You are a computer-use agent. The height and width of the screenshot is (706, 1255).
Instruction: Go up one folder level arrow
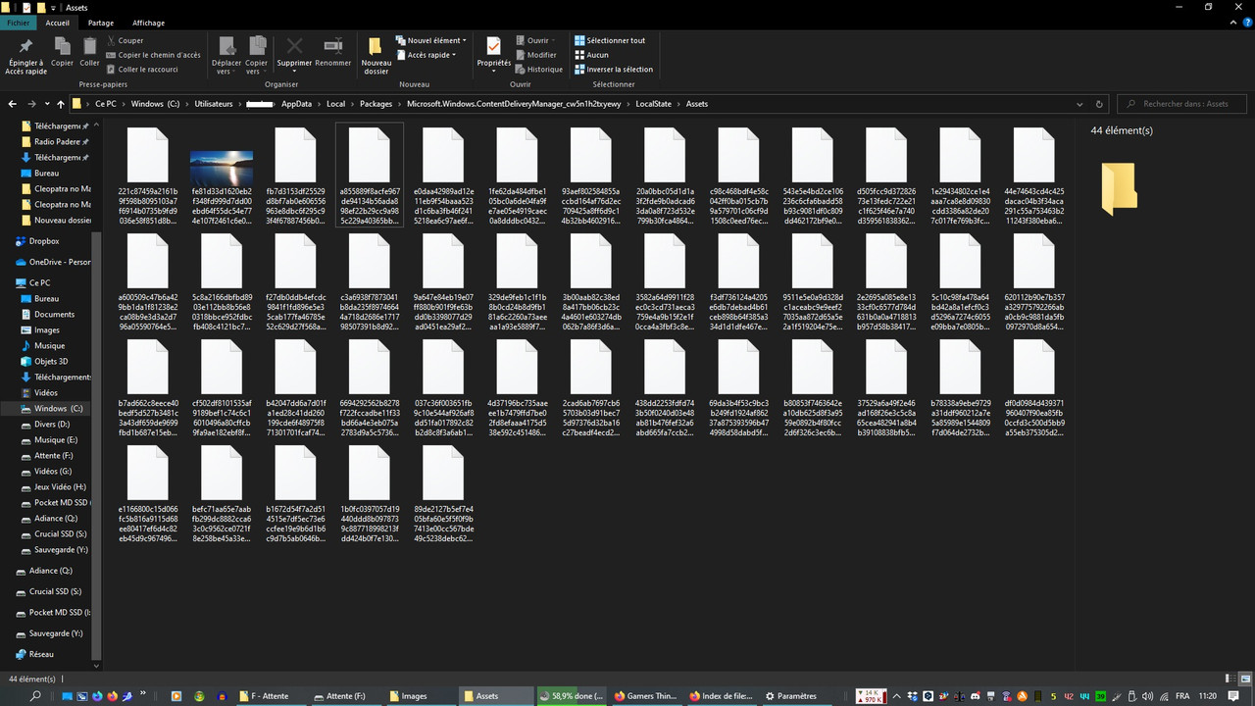click(61, 104)
